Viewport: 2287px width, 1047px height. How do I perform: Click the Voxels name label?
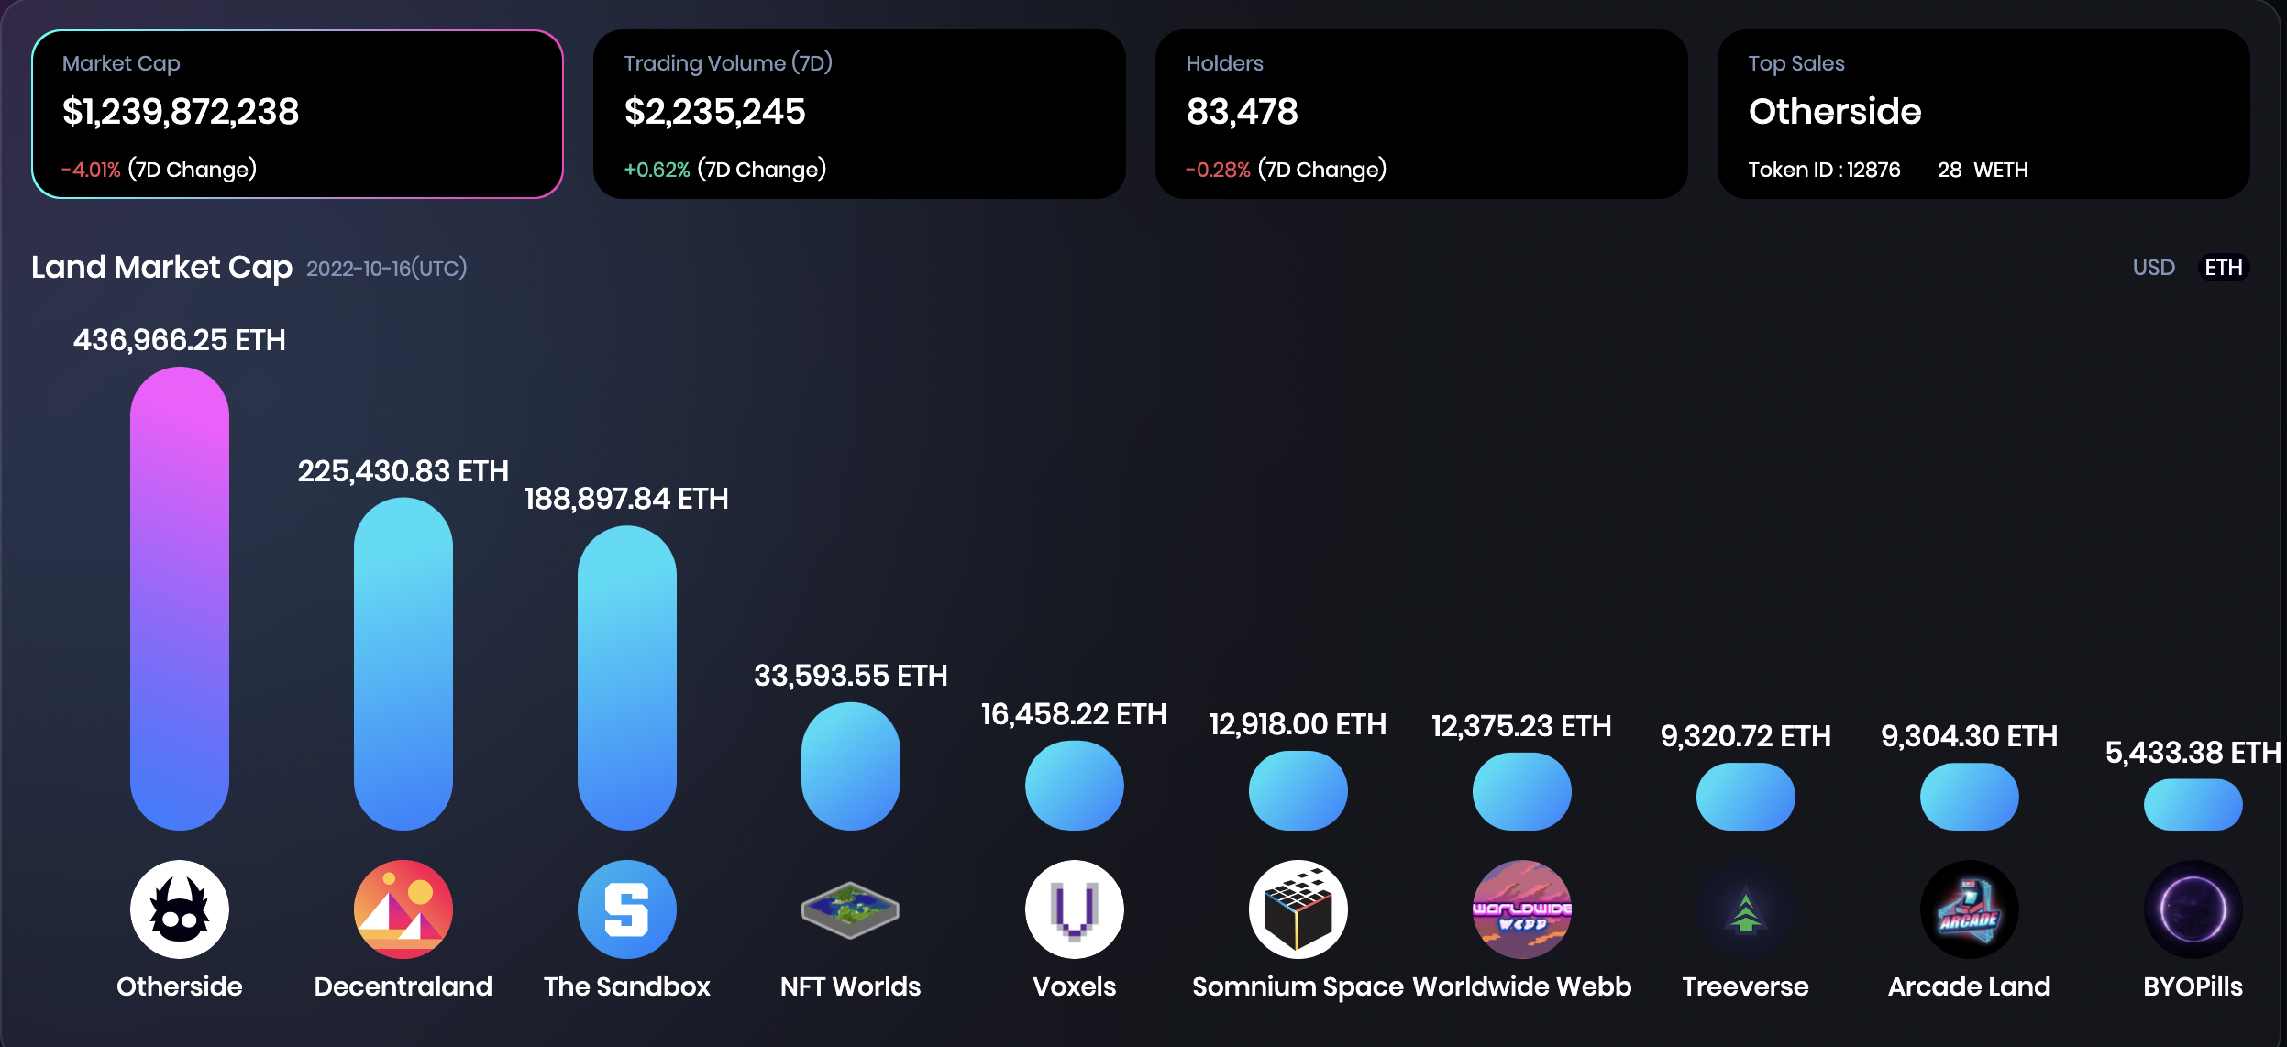coord(1075,986)
